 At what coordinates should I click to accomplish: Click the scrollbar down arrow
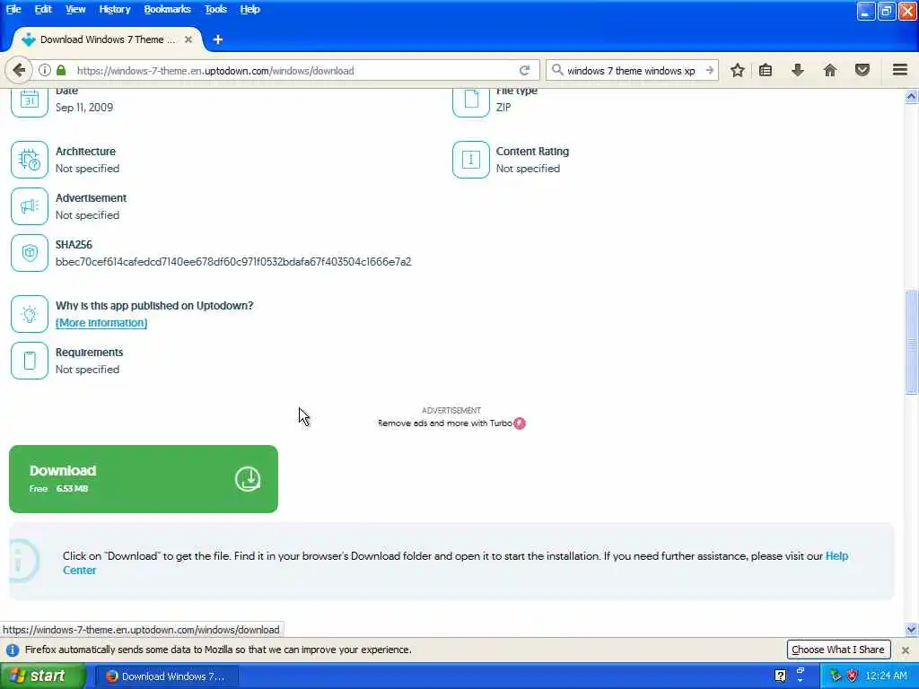pyautogui.click(x=911, y=630)
